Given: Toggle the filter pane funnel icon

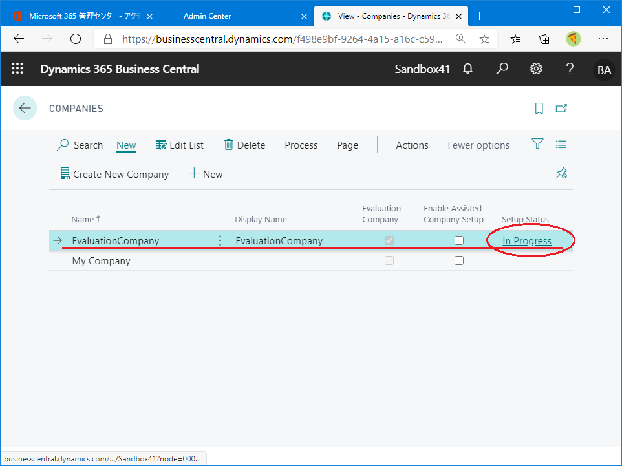Looking at the screenshot, I should click(537, 143).
